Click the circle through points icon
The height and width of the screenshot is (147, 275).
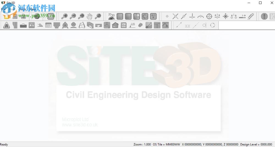coord(213,25)
